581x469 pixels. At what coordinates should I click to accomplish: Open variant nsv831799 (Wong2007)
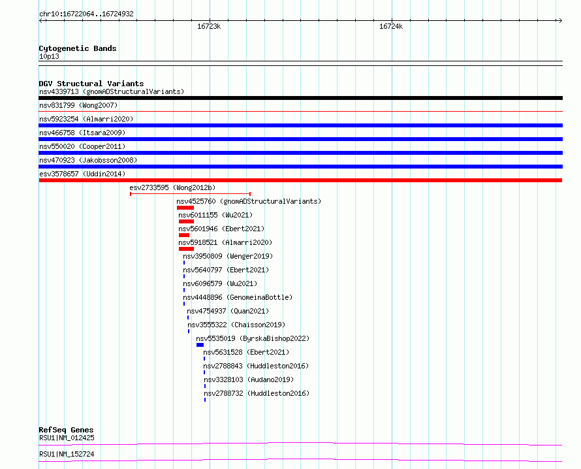pos(78,105)
